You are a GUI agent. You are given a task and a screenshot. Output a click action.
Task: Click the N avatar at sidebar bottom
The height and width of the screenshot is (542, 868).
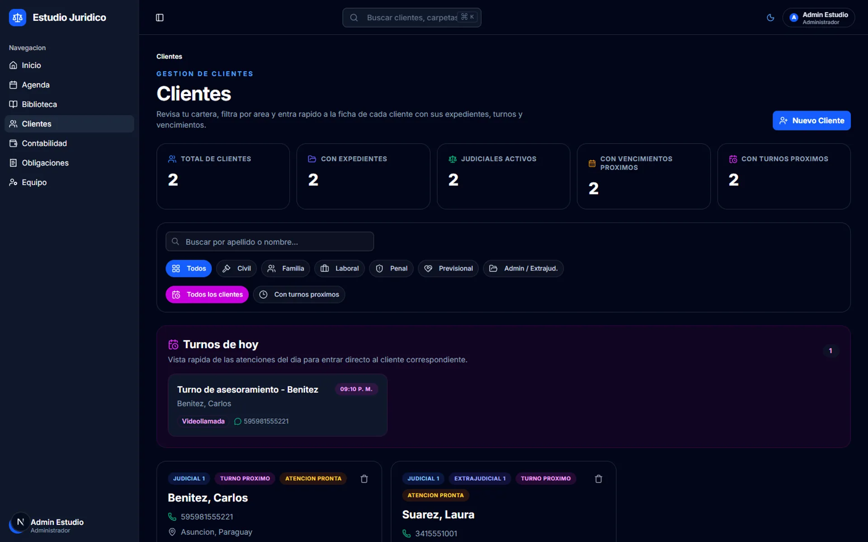[20, 522]
